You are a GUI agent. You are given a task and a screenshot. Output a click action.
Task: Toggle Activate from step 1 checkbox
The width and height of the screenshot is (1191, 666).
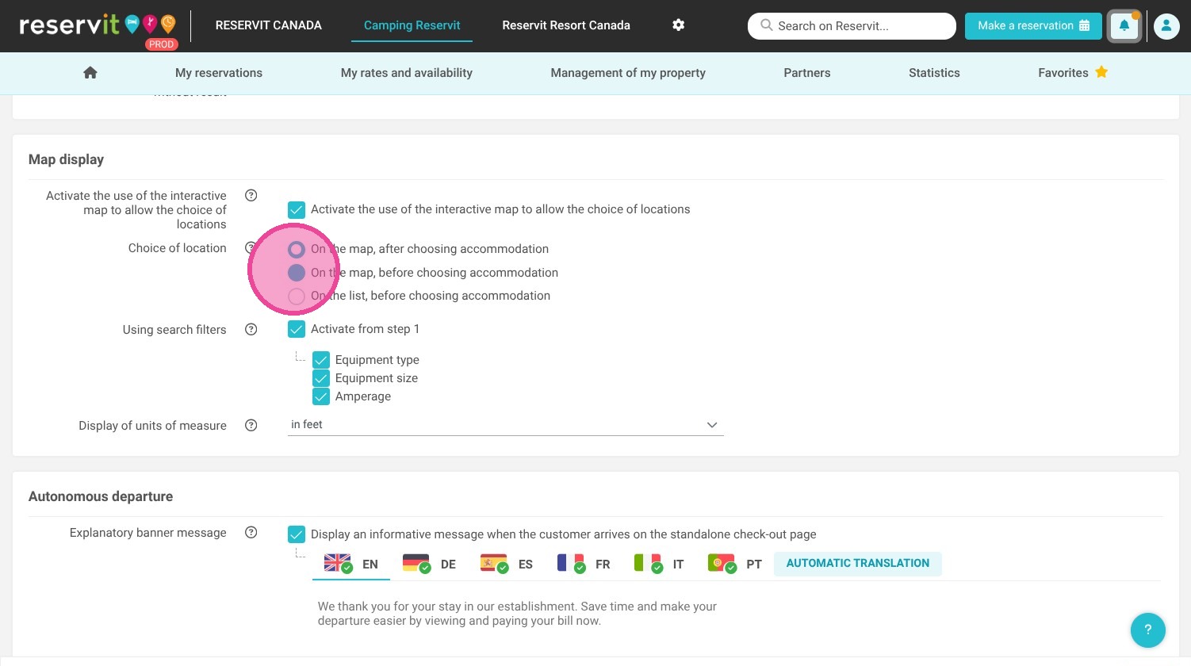(297, 329)
